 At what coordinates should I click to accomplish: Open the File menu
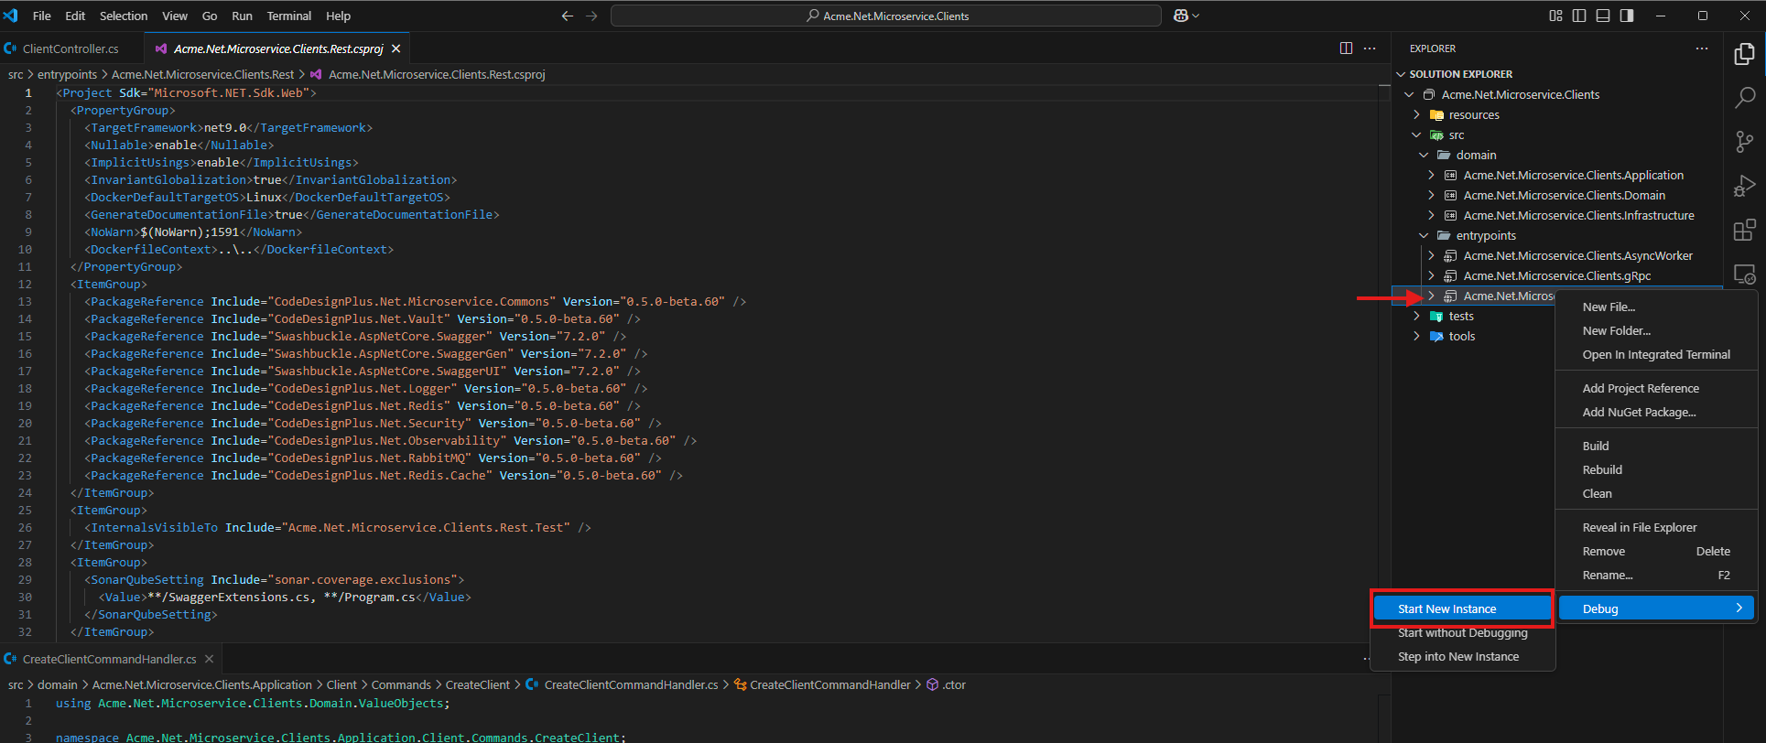click(x=42, y=16)
